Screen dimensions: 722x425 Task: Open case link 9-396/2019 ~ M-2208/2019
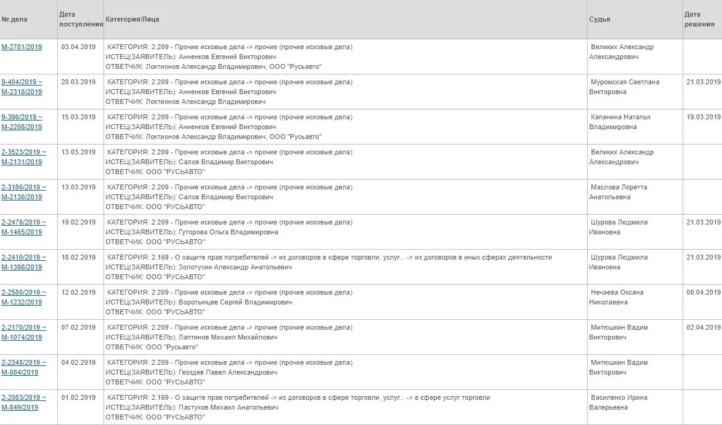coord(22,122)
